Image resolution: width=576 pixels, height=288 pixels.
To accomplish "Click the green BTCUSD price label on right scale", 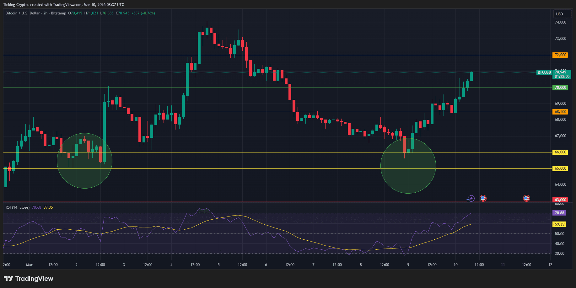I will pos(544,72).
